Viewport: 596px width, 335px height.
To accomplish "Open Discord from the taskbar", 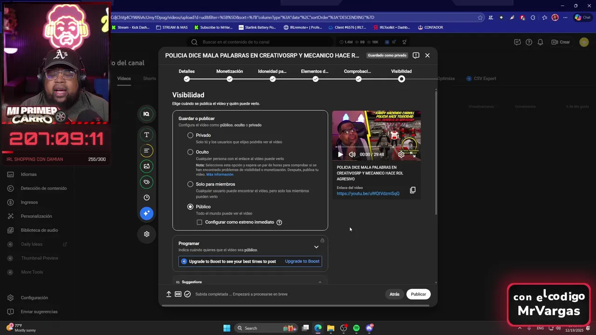I will [369, 328].
